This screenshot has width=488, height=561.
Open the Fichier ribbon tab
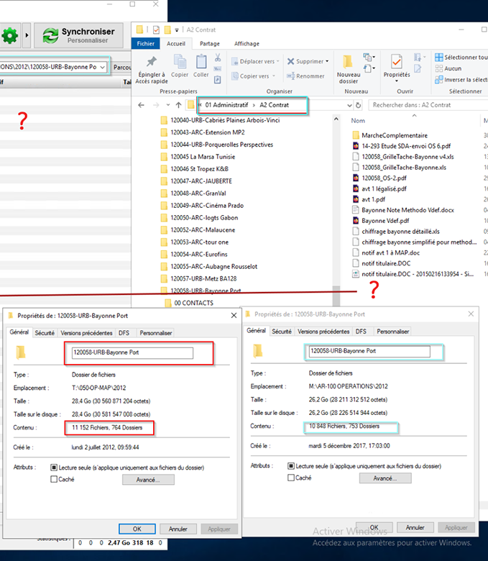145,44
